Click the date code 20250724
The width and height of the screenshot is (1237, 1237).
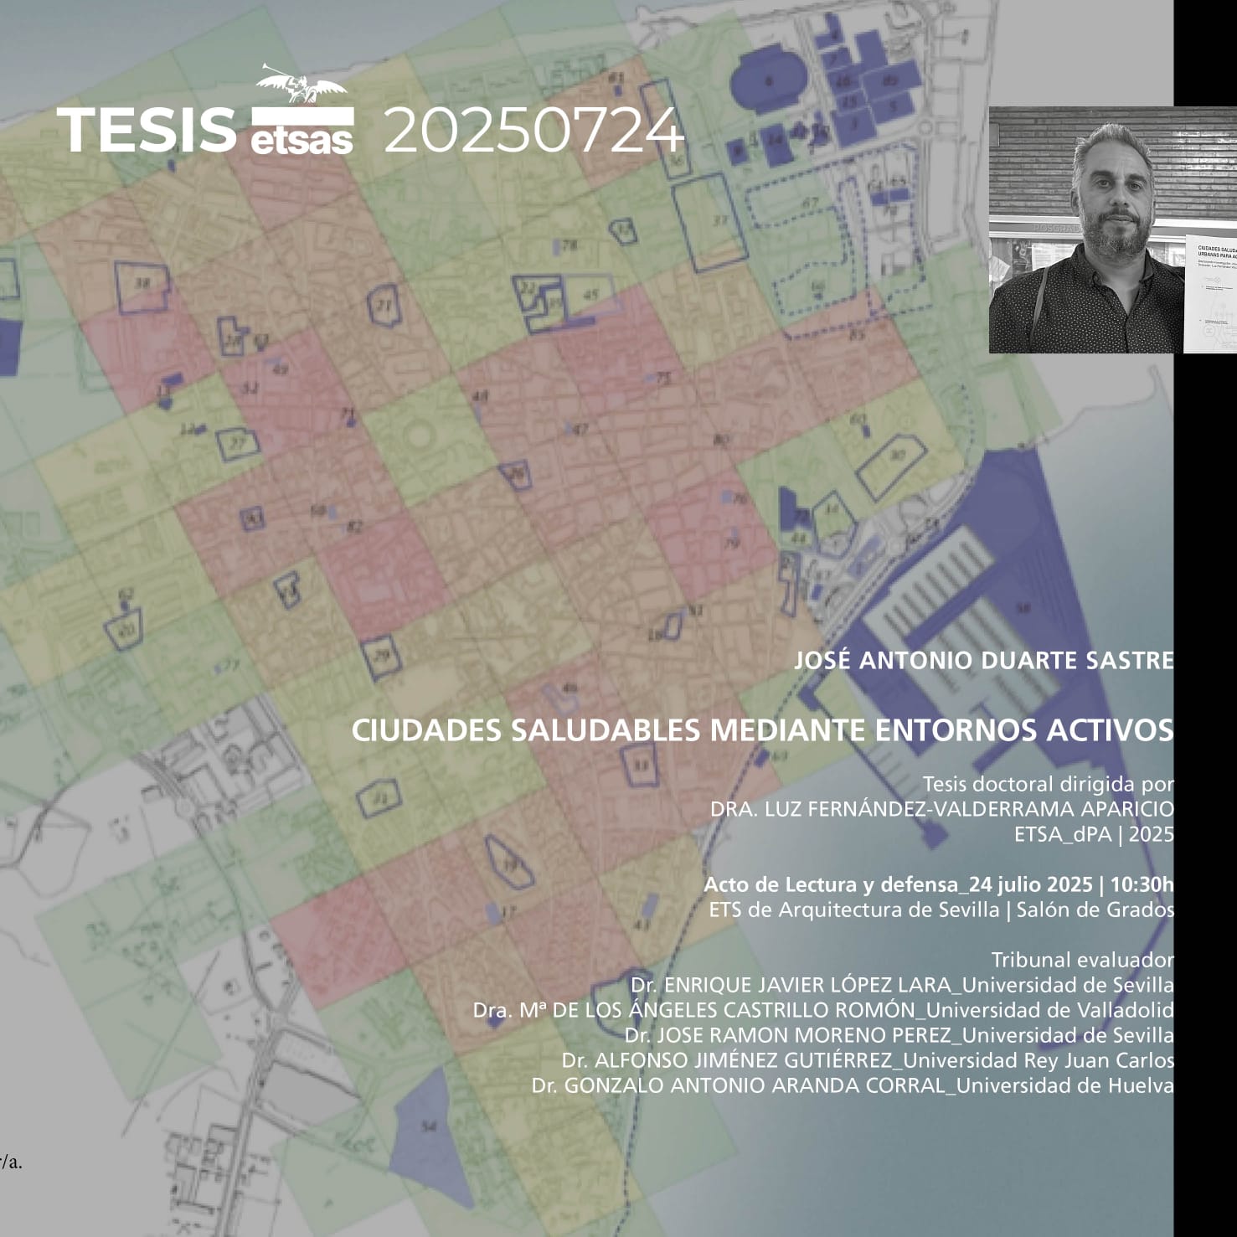(x=534, y=131)
